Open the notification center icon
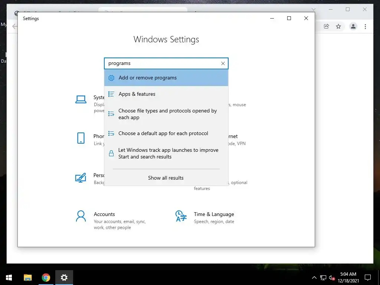The width and height of the screenshot is (380, 285). [x=368, y=278]
